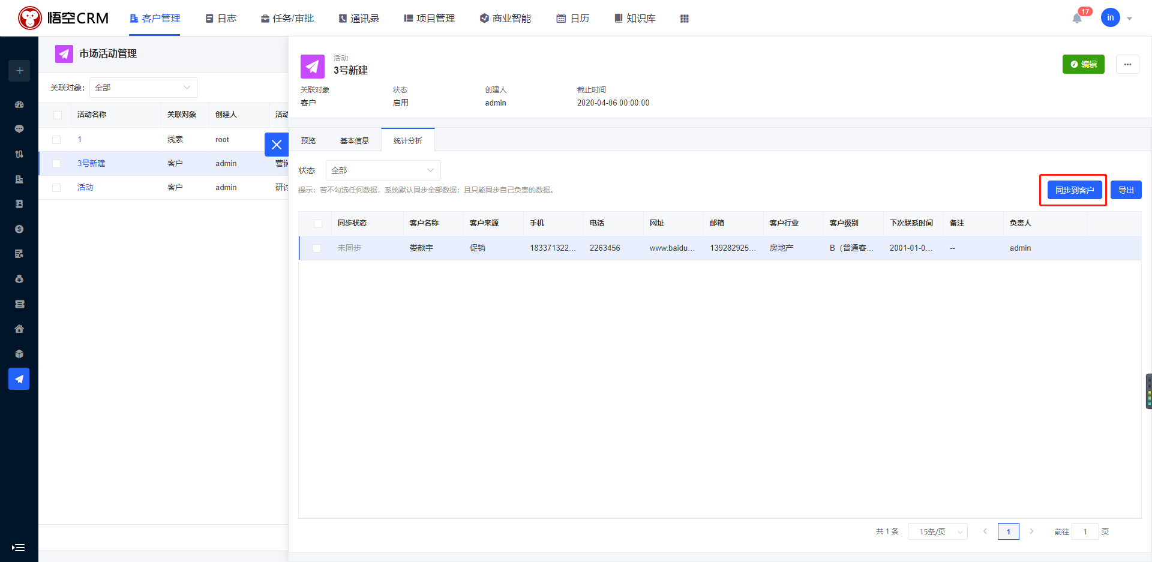Open the 通讯录 top menu
This screenshot has height=562, width=1152.
click(359, 19)
